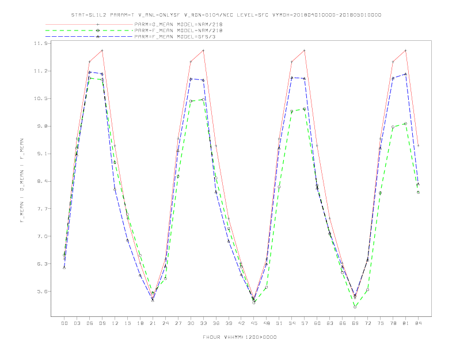Click x-axis forecast hour label 66
Image resolution: width=456 pixels, height=352 pixels.
pos(343,323)
